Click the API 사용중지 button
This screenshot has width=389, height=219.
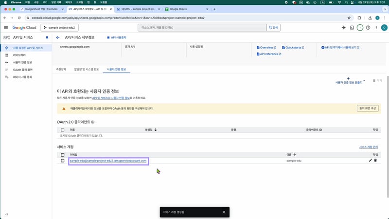tap(117, 37)
